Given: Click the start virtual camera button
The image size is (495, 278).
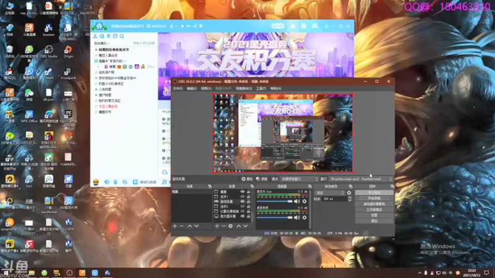Looking at the screenshot, I should pos(374,204).
